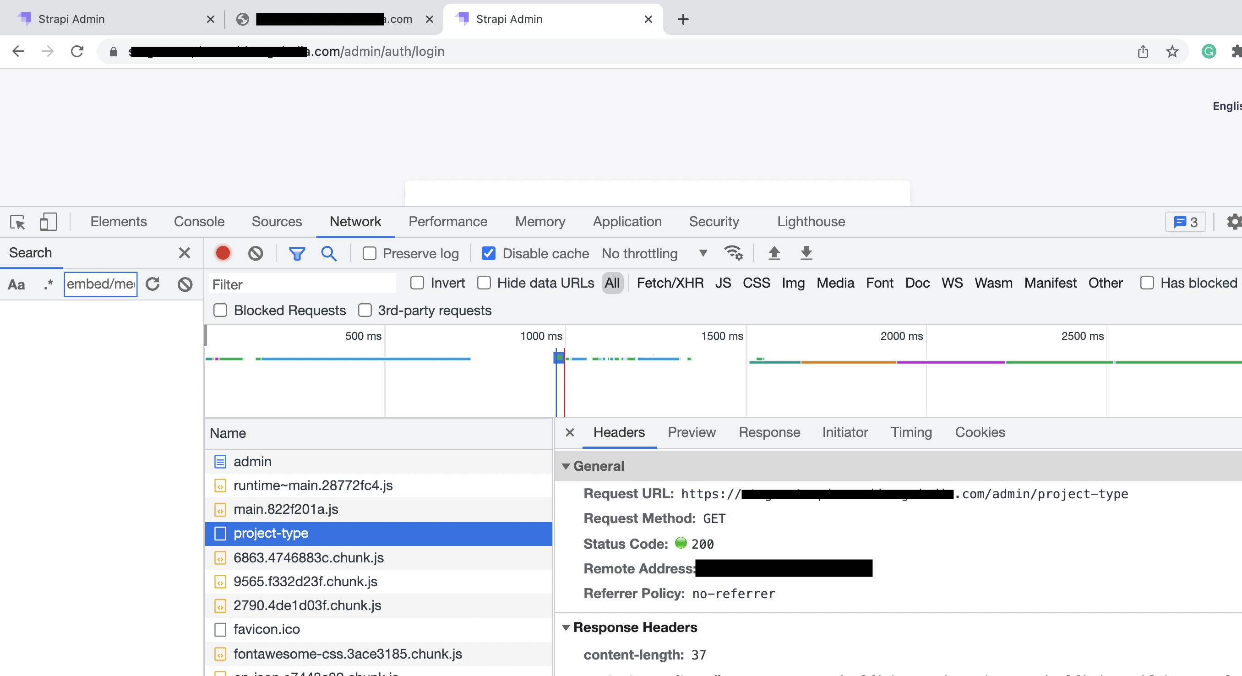Open network conditions wifi icon
The image size is (1242, 676).
click(x=733, y=253)
